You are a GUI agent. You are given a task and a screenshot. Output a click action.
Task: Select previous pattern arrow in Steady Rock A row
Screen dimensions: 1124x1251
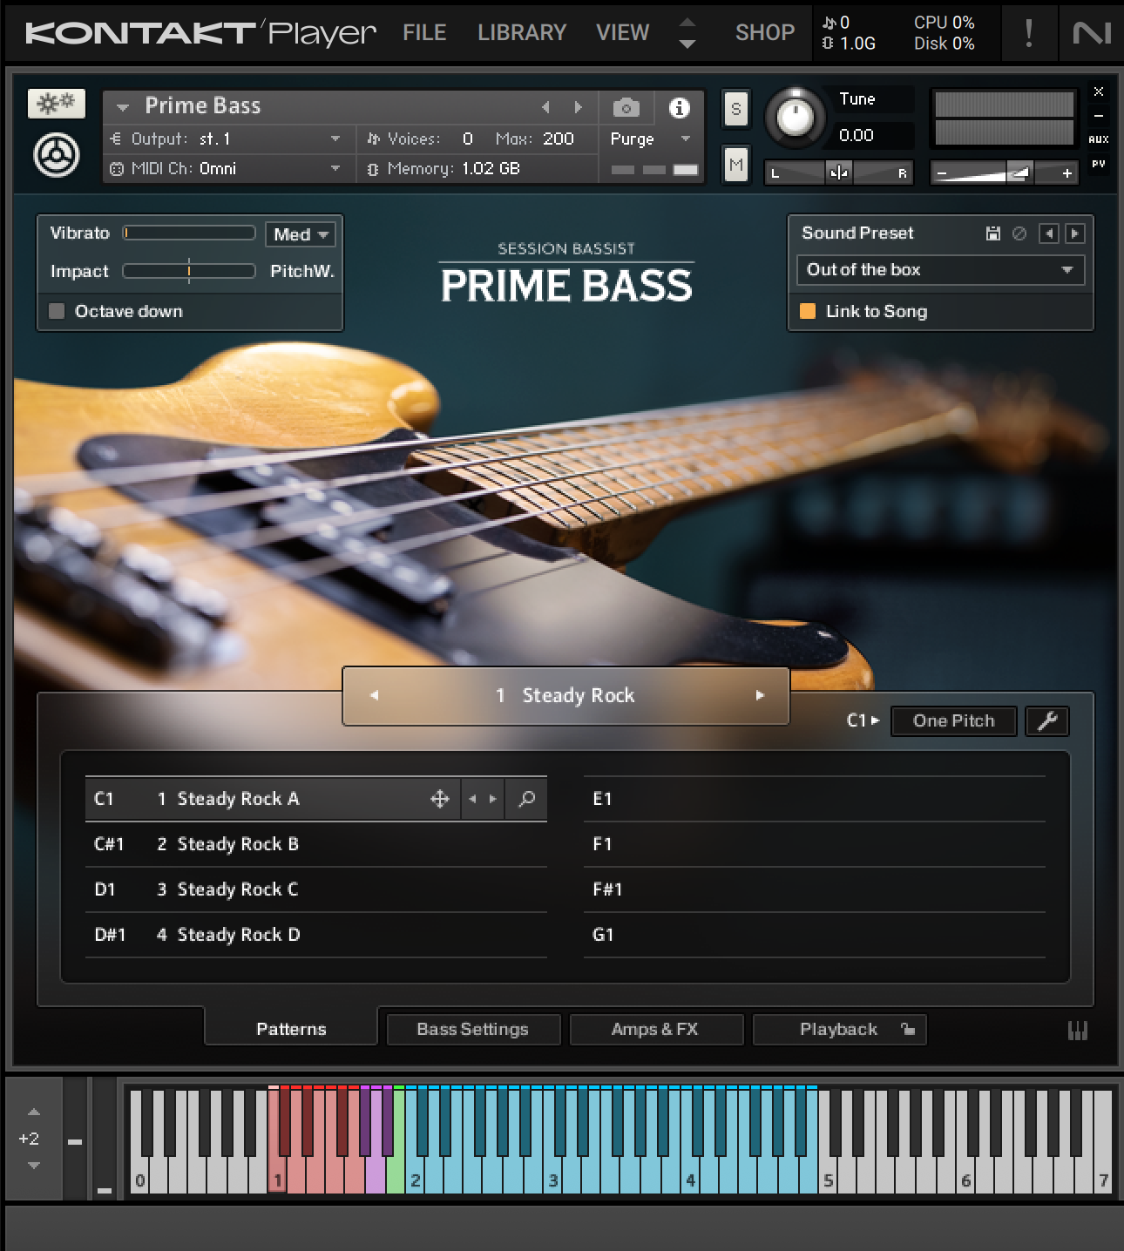click(472, 799)
